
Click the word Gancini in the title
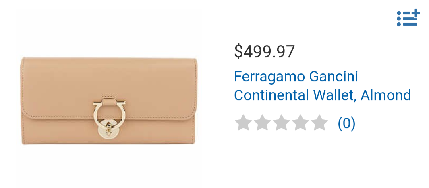point(334,77)
